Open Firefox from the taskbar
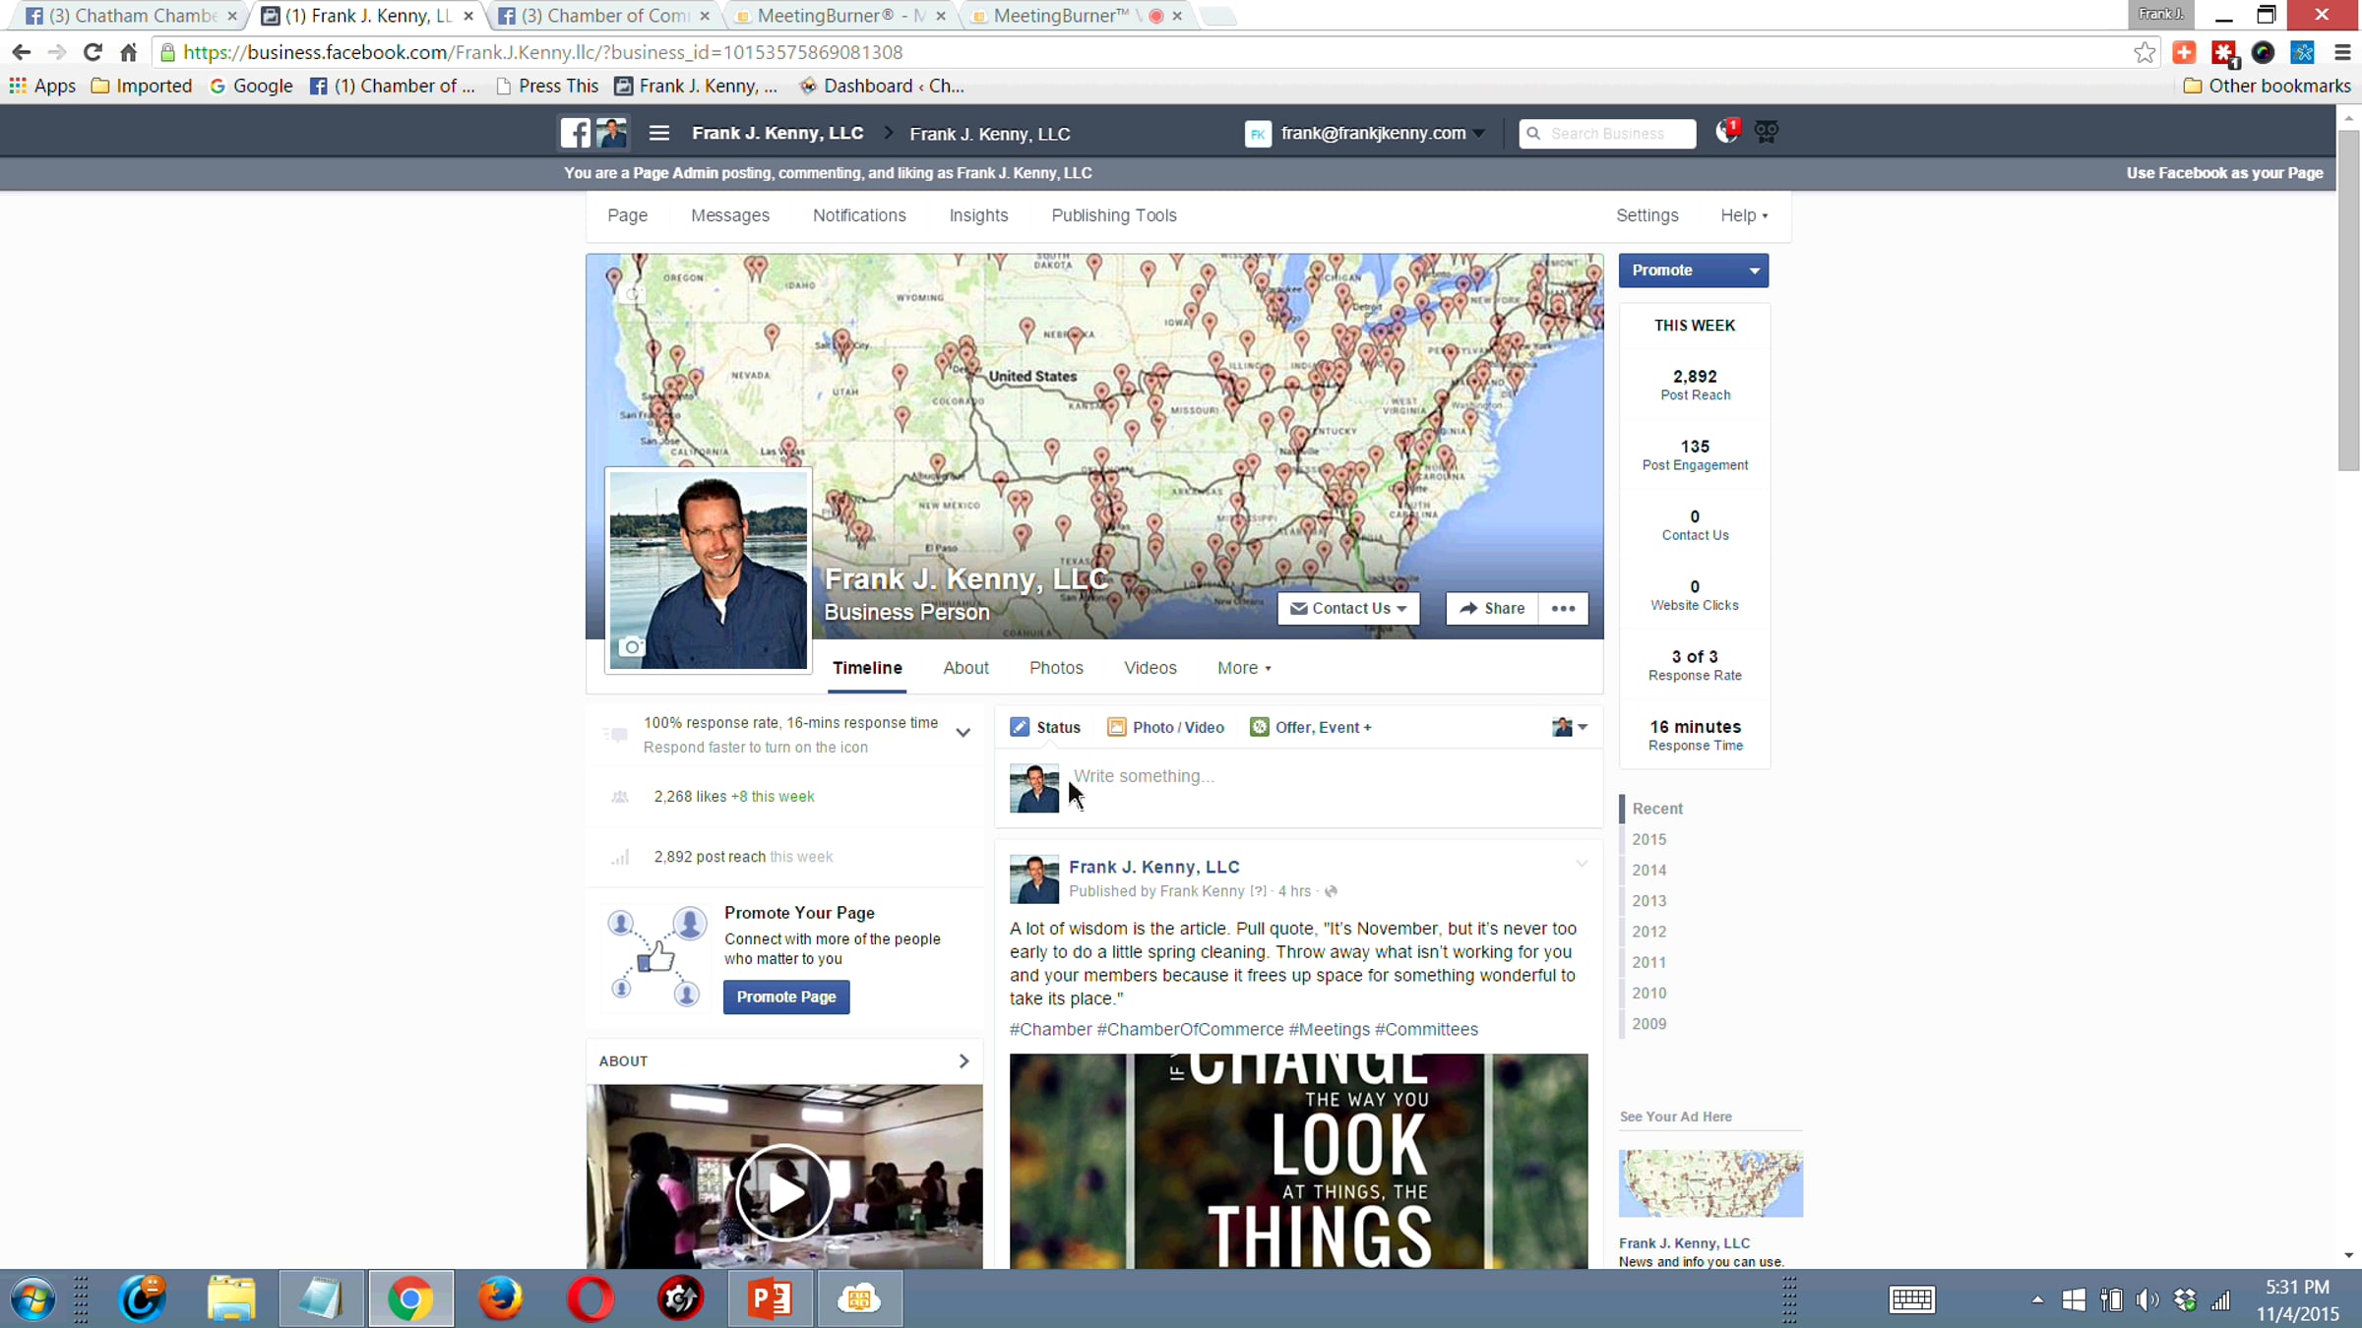The width and height of the screenshot is (2362, 1328). click(501, 1298)
